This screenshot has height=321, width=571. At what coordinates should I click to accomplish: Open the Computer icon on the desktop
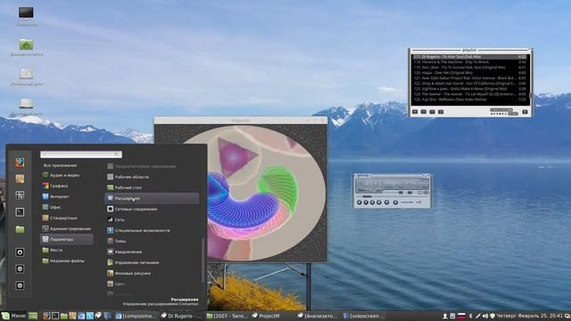(x=26, y=16)
